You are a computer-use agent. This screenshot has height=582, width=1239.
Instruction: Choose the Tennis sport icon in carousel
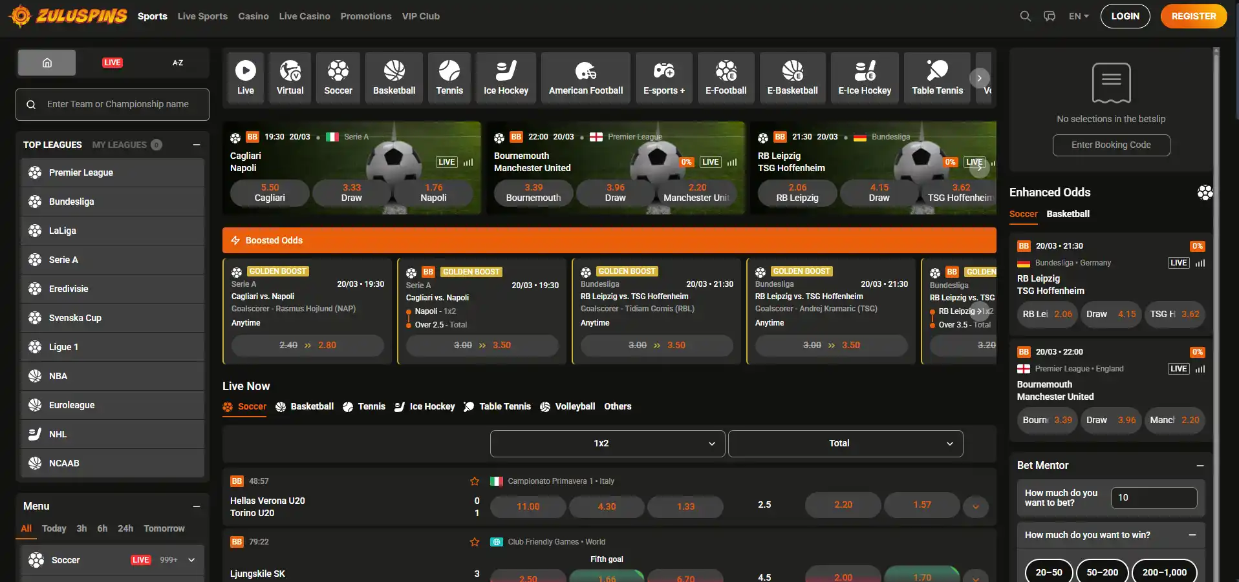449,78
